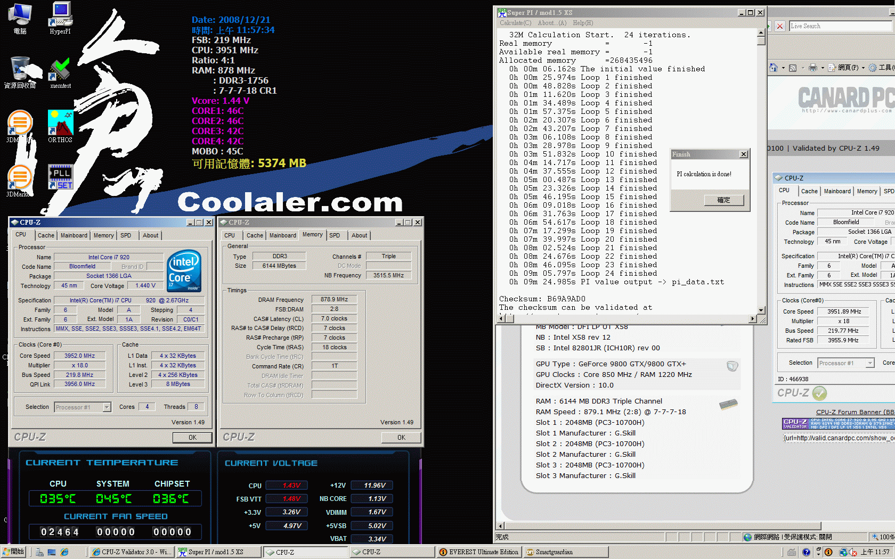
Task: Click Smartguardian taskbar button
Action: point(565,552)
